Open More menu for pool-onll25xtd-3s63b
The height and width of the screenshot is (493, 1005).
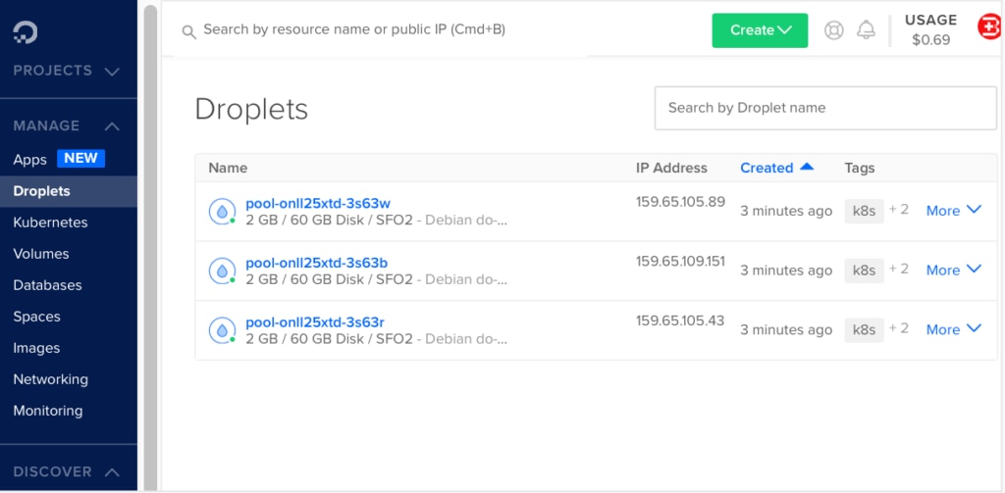tap(954, 271)
